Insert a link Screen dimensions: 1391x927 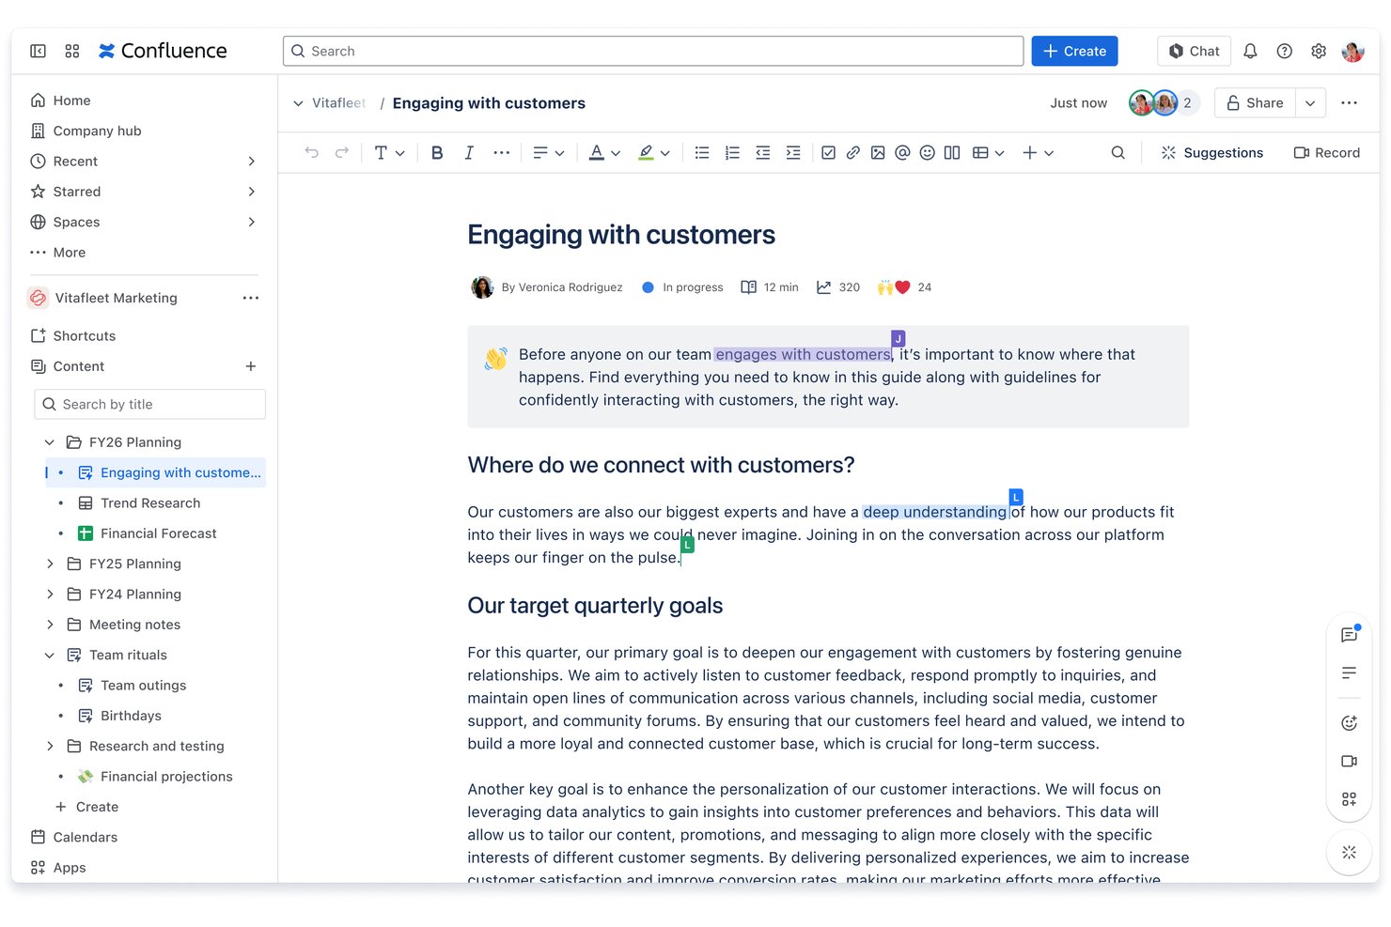853,152
